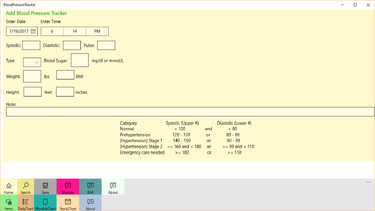Minimize the BloodPressureTracker window
This screenshot has height=211, width=375.
343,5
